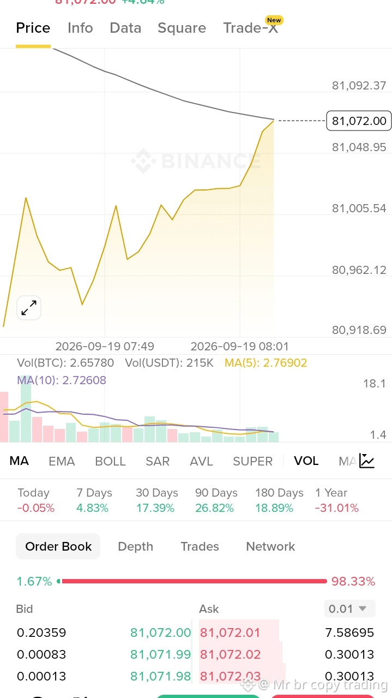This screenshot has width=392, height=698.
Task: Expand the price chart to fullscreen
Action: [29, 308]
